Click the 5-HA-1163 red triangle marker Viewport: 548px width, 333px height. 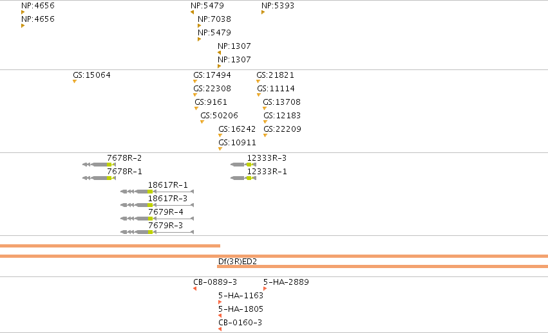[x=220, y=302]
